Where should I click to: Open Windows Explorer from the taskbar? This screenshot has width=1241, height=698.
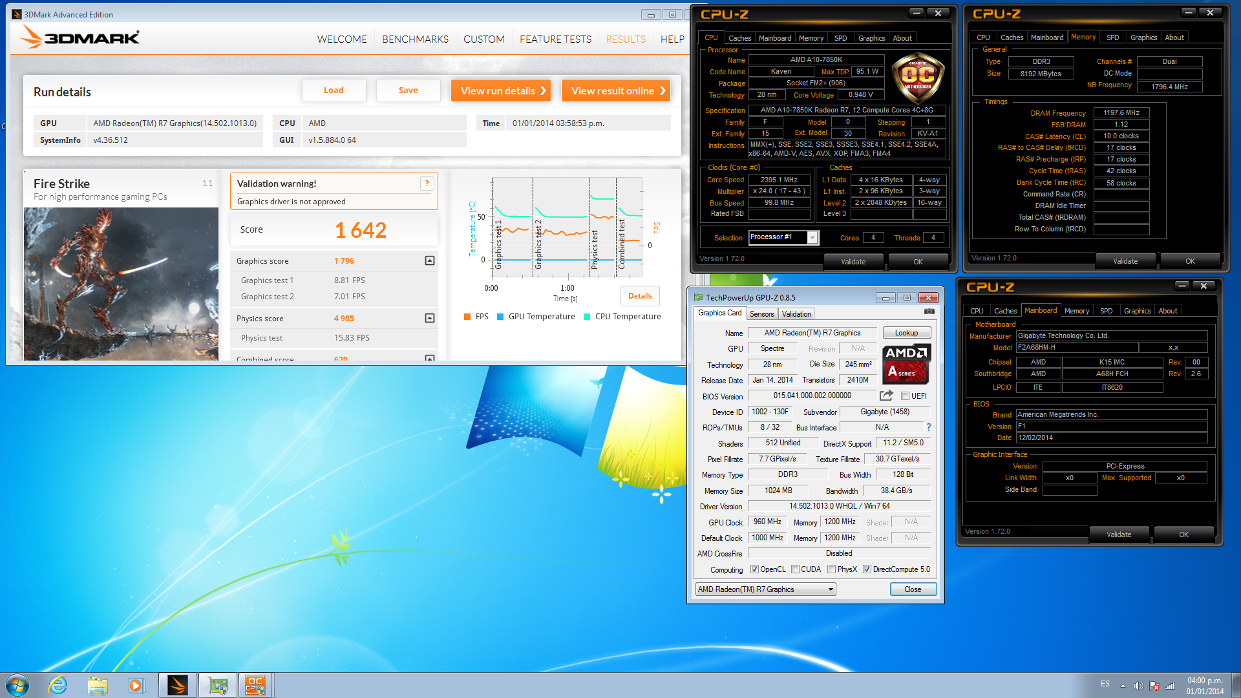98,685
